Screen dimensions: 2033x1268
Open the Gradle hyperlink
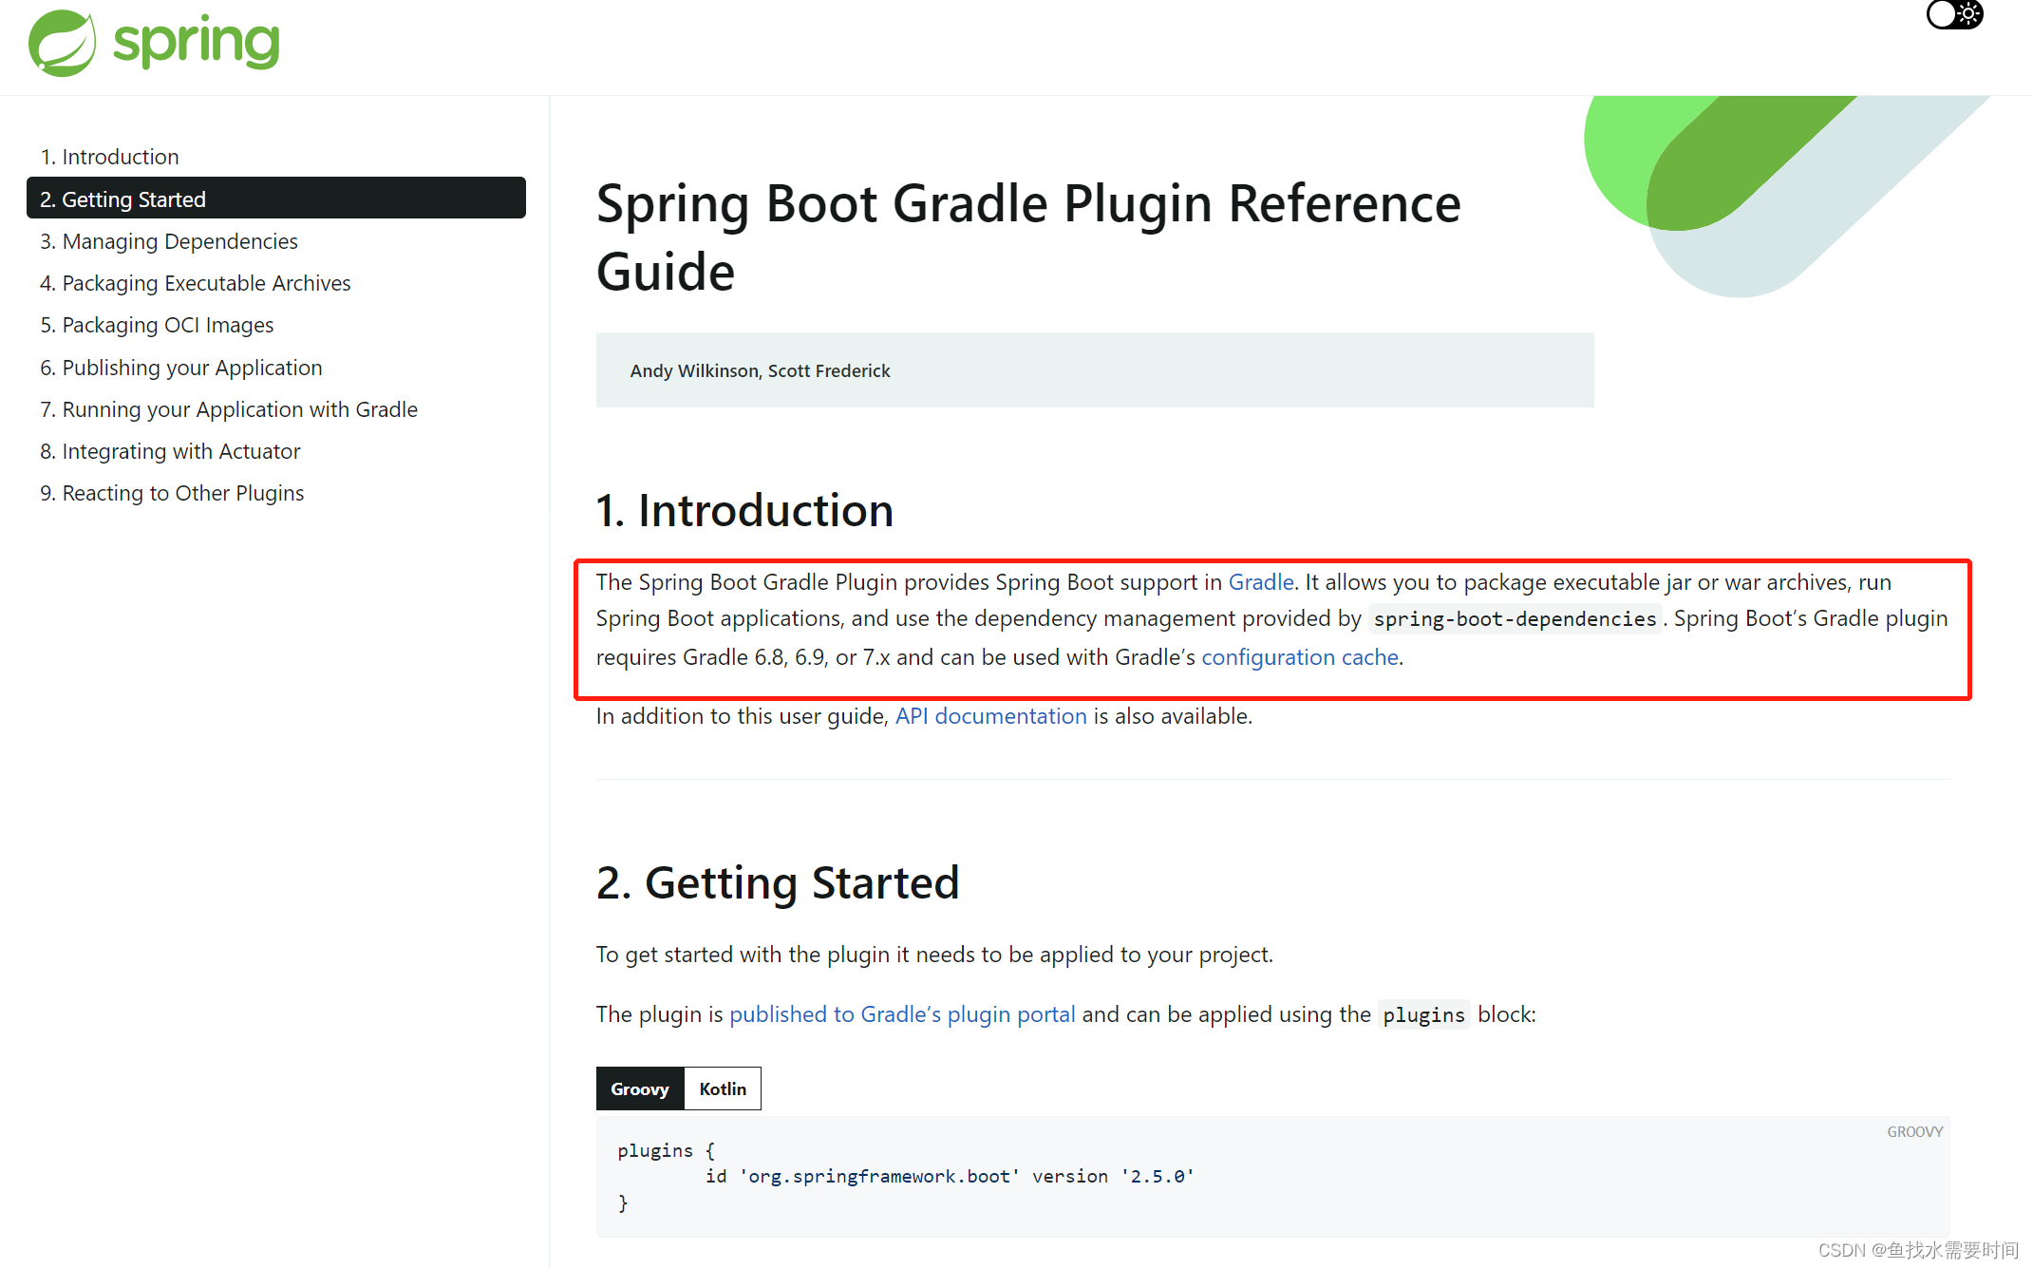[1260, 581]
